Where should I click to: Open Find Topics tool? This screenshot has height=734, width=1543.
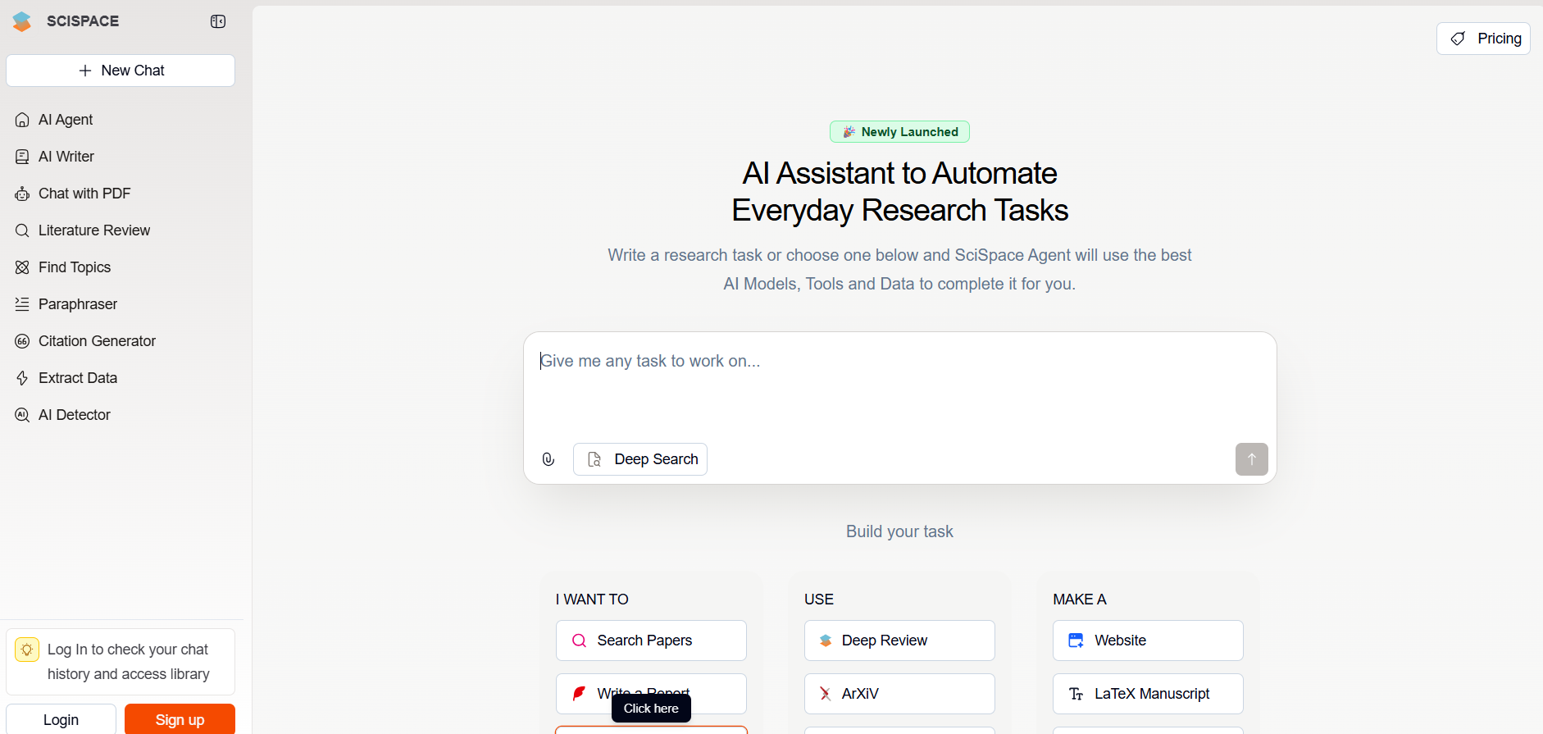63,267
